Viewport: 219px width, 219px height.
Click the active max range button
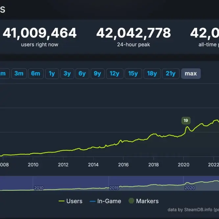pyautogui.click(x=191, y=73)
